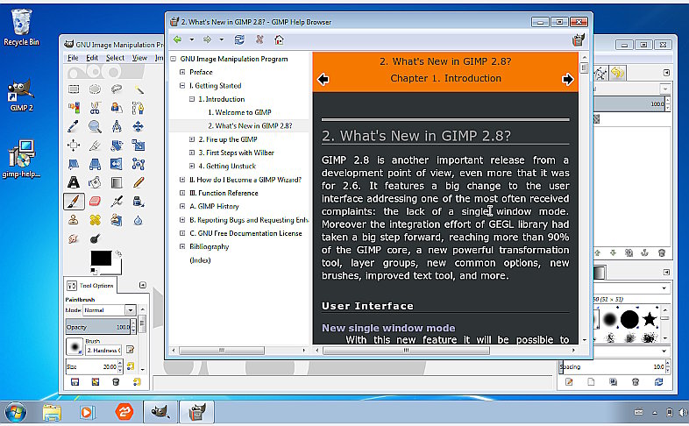Open the (Index) entry

coord(200,260)
